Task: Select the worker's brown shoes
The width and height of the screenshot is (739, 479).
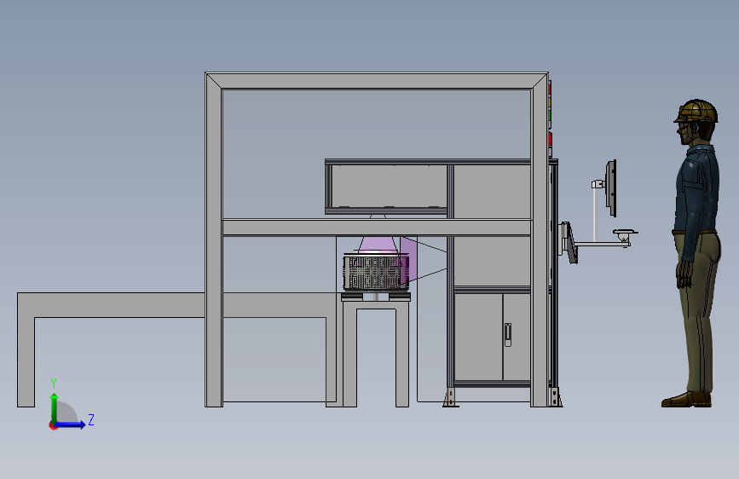Action: tap(686, 400)
